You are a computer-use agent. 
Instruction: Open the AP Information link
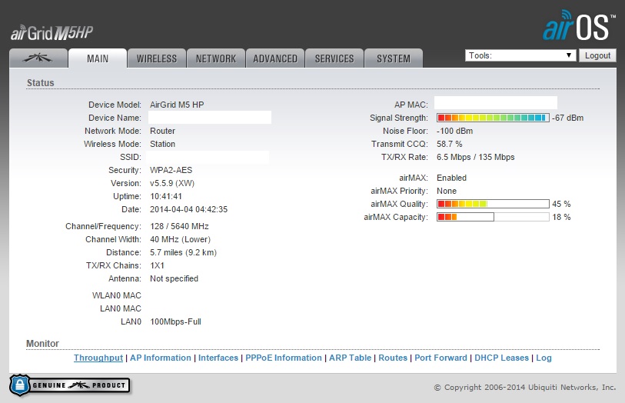pyautogui.click(x=161, y=358)
